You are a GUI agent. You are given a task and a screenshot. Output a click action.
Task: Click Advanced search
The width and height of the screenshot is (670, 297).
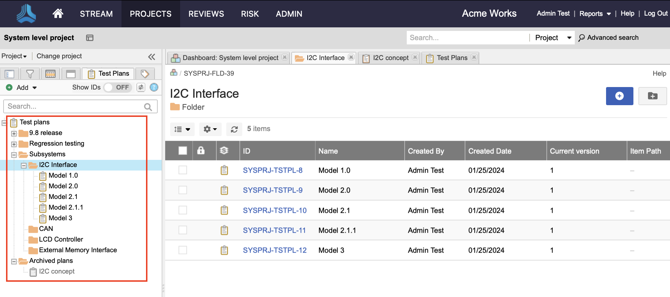point(609,38)
